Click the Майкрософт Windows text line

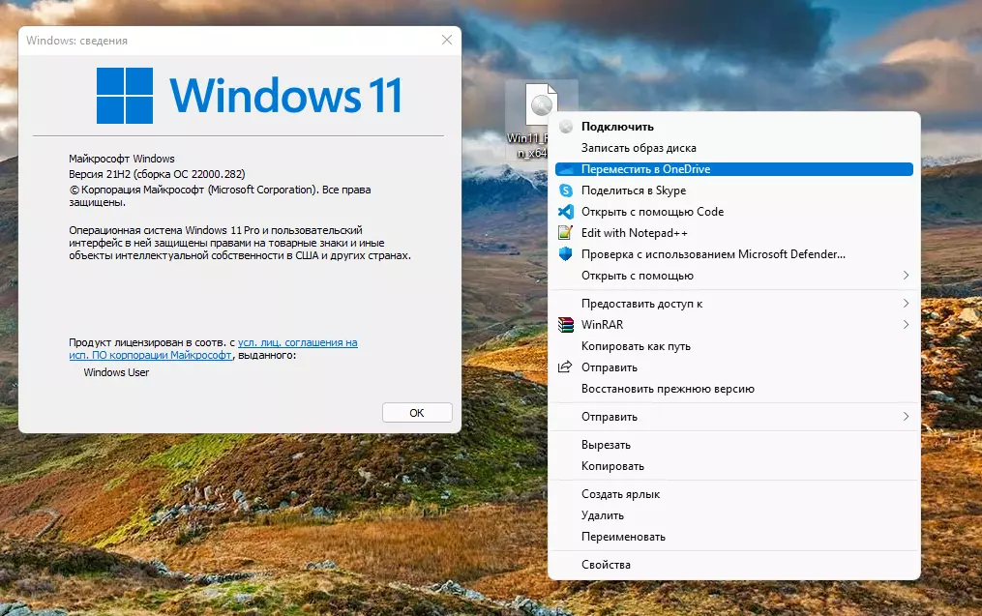[122, 159]
